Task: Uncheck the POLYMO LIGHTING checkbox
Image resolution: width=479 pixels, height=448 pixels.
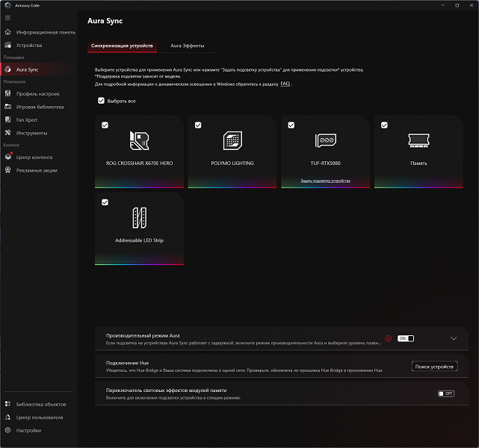Action: (198, 125)
